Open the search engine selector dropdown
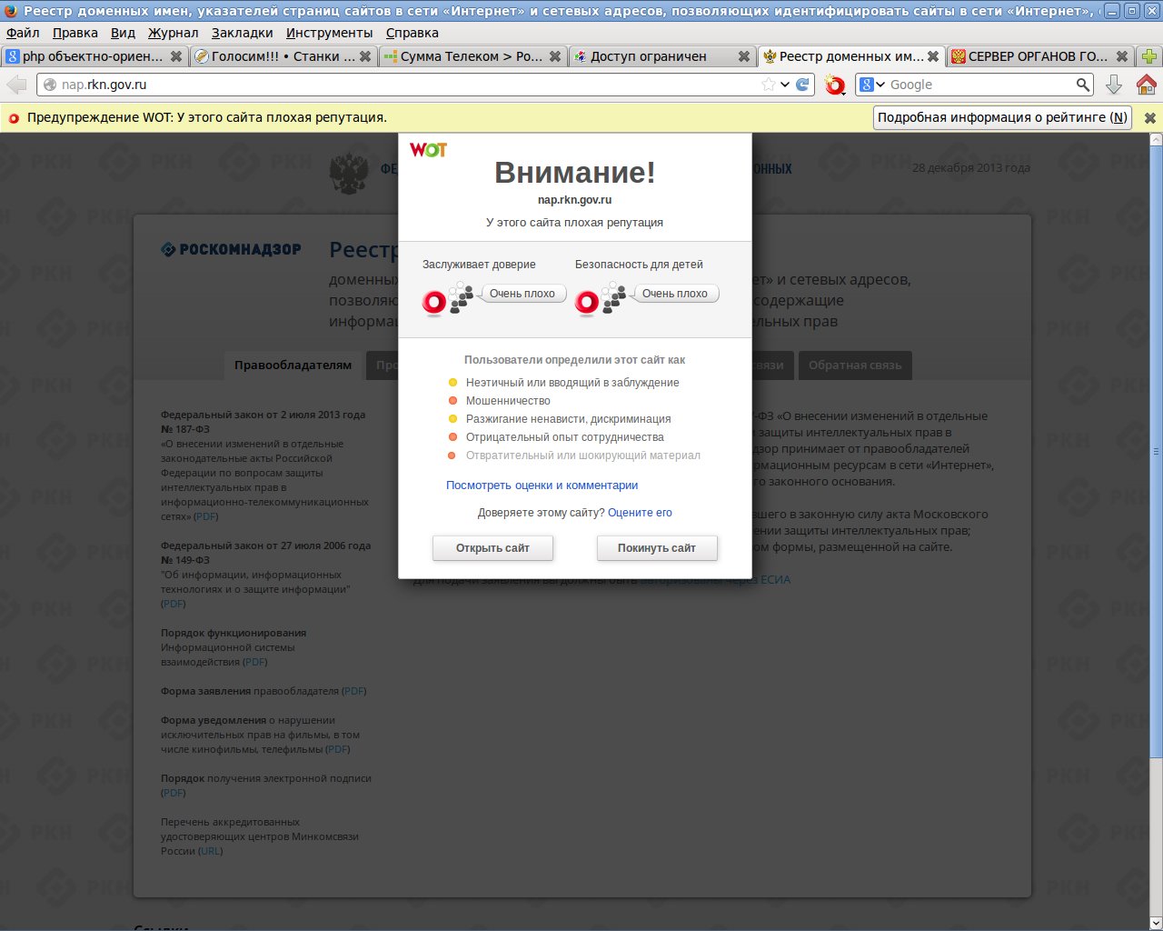The height and width of the screenshot is (931, 1163). [x=872, y=85]
